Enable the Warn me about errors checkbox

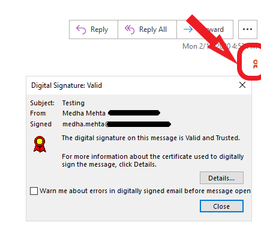34,191
